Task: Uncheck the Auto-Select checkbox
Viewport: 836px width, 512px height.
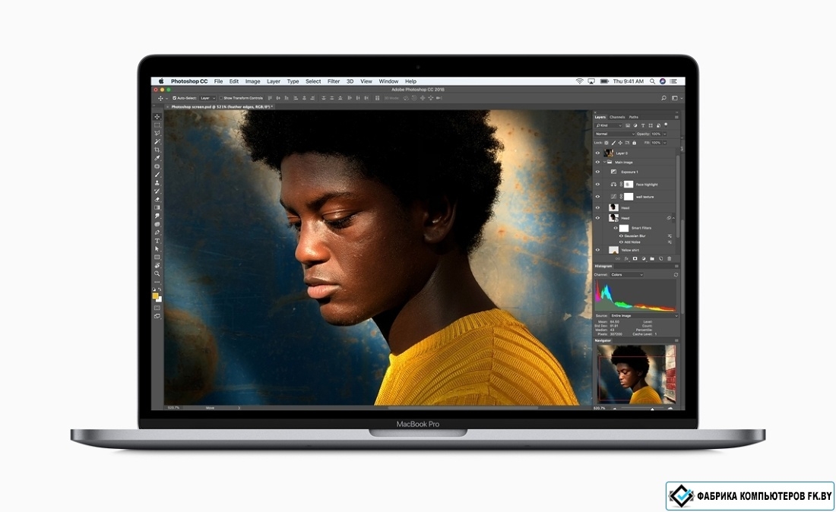Action: 174,98
